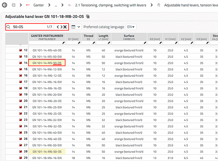Click the GANTER PARTNUMBER column header
The width and height of the screenshot is (218, 161).
47,37
